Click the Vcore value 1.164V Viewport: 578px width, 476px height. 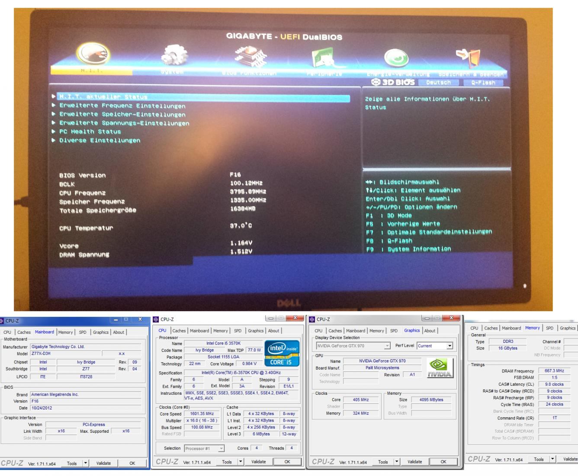[241, 243]
